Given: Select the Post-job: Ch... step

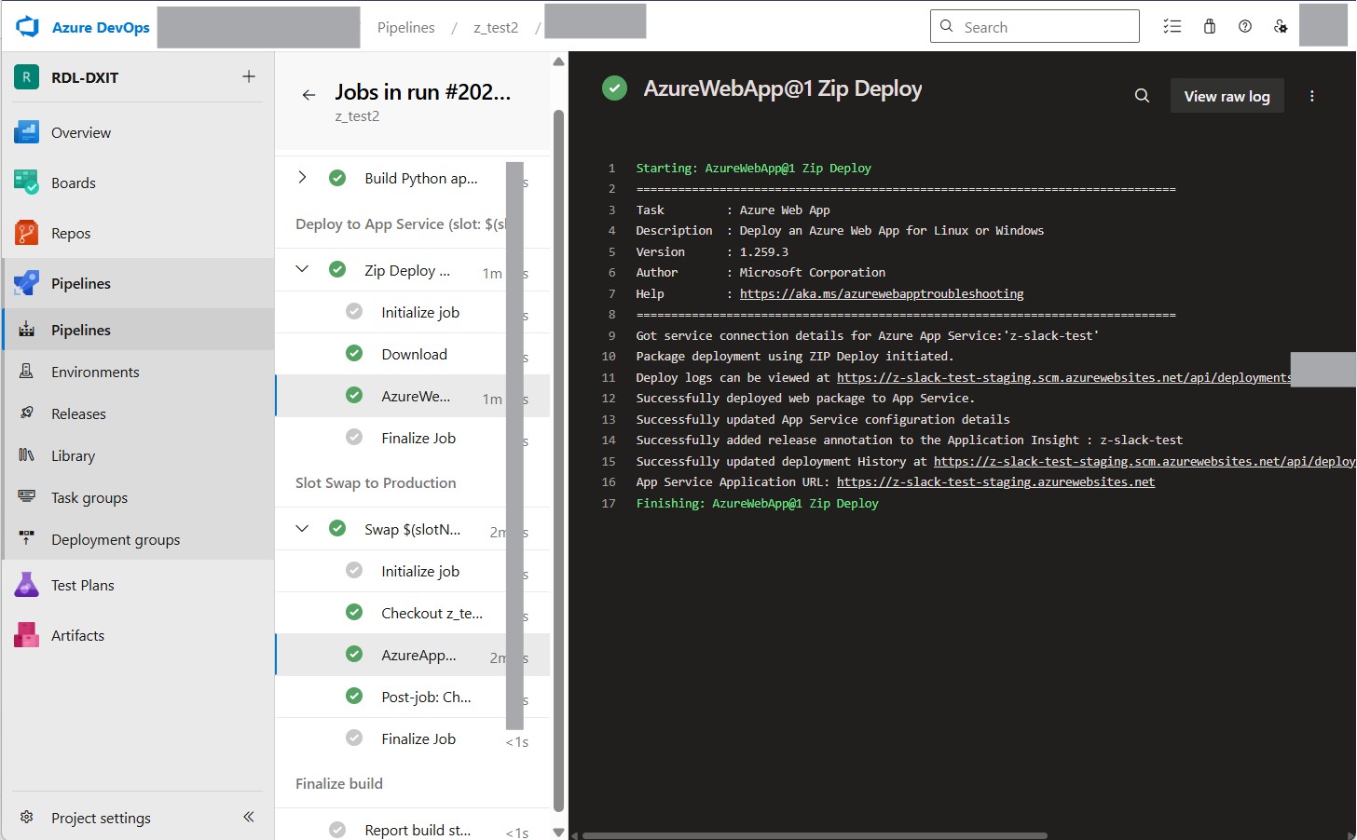Looking at the screenshot, I should 412,697.
